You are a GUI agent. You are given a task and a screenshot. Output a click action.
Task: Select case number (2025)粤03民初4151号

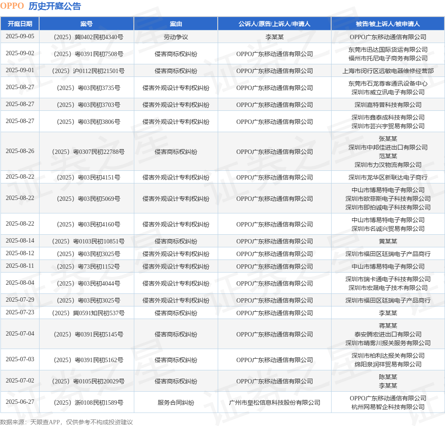point(88,177)
